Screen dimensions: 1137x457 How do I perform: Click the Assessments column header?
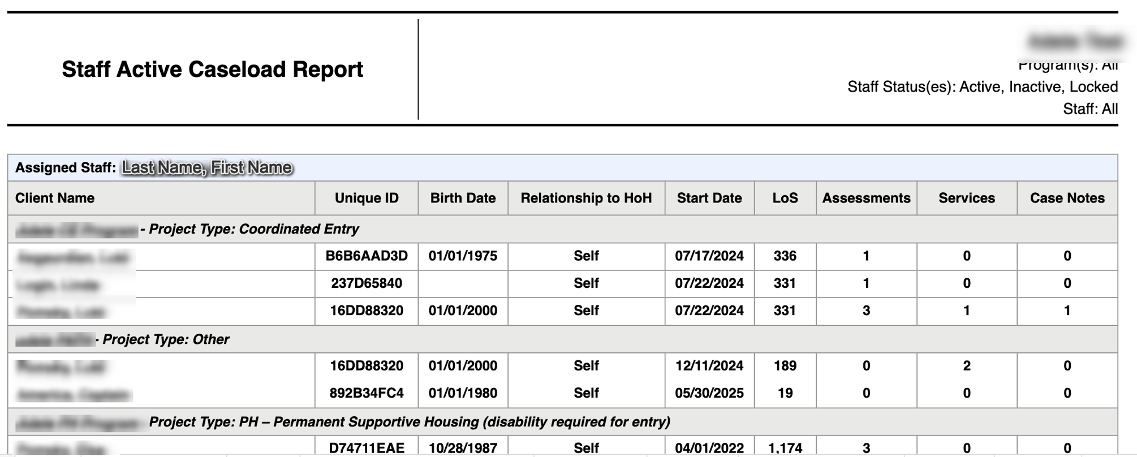866,198
